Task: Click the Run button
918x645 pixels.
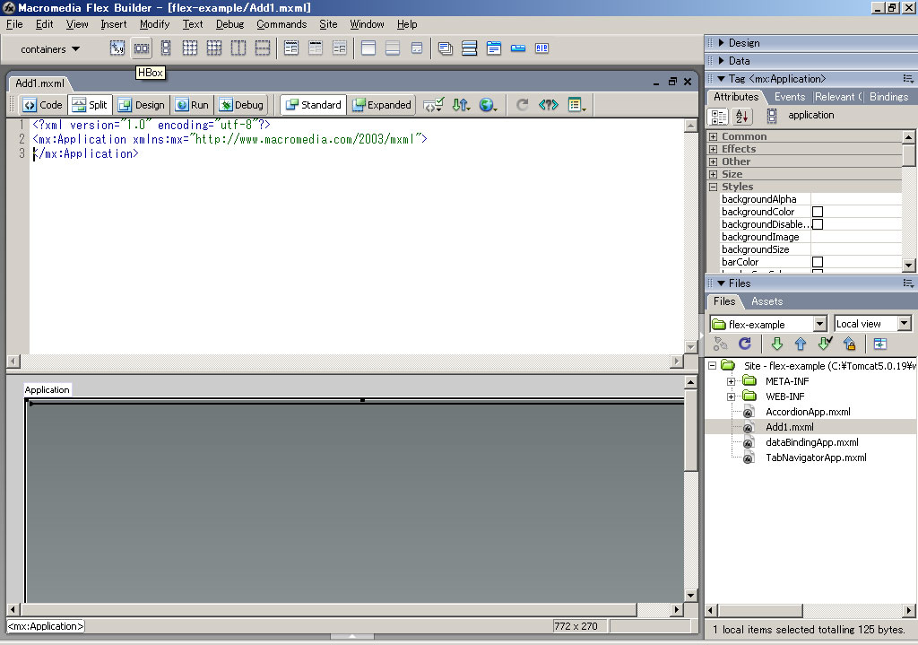Action: pos(192,105)
